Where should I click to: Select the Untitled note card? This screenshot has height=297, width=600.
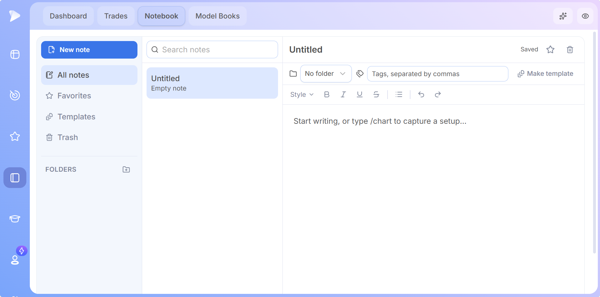coord(212,83)
